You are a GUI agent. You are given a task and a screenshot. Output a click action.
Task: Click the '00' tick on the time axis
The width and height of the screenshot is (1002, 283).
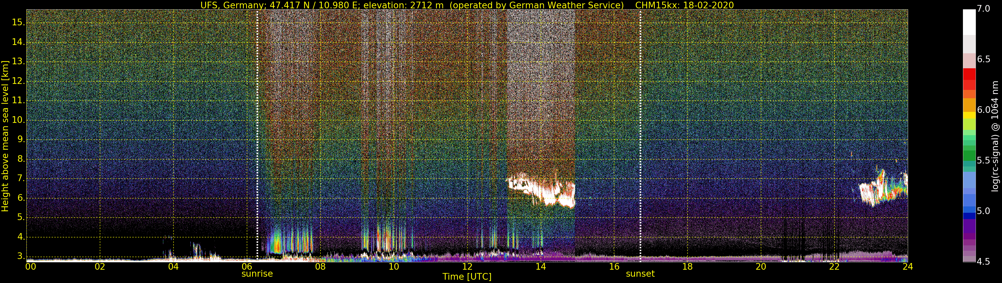pos(30,266)
